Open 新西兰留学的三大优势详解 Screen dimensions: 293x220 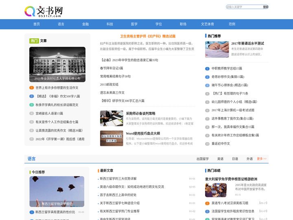point(118,179)
